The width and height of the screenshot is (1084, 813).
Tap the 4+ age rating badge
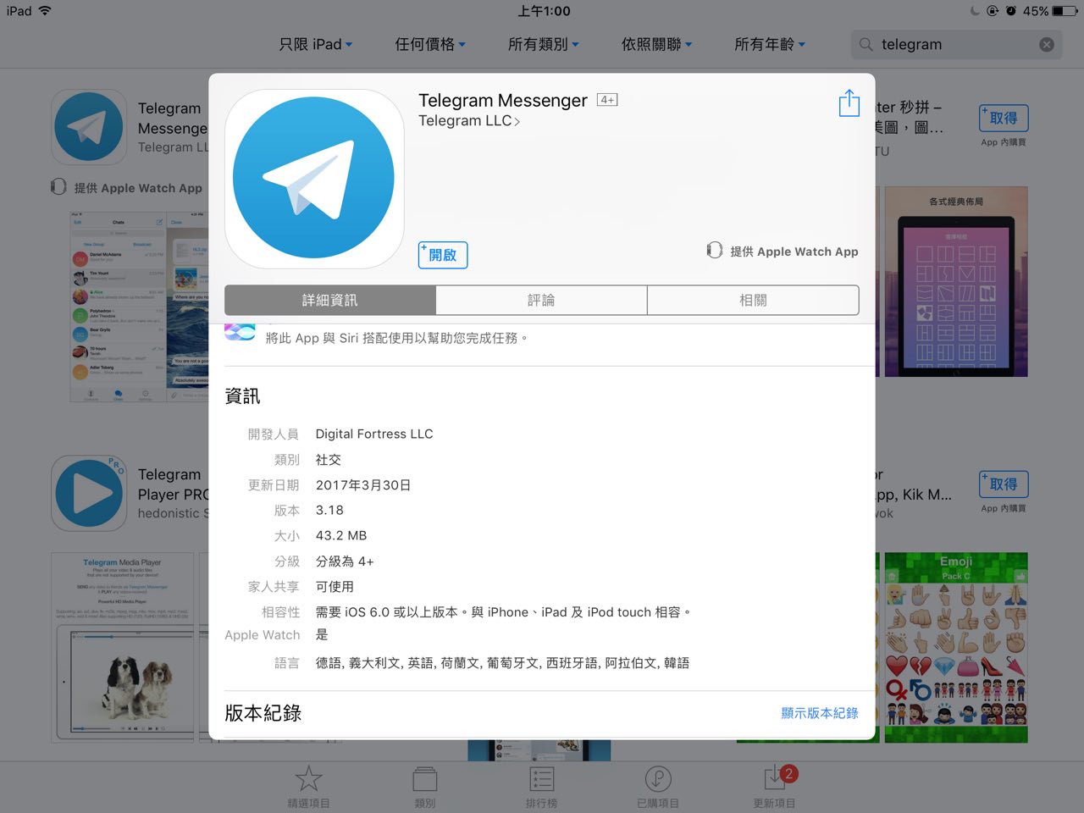click(607, 100)
